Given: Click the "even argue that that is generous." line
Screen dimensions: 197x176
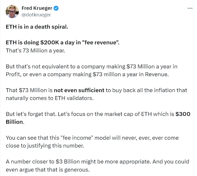Looking at the screenshot, I should coord(48,170).
